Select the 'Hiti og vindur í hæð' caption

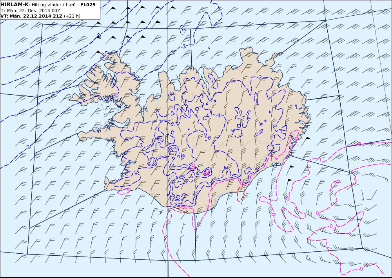(54, 5)
